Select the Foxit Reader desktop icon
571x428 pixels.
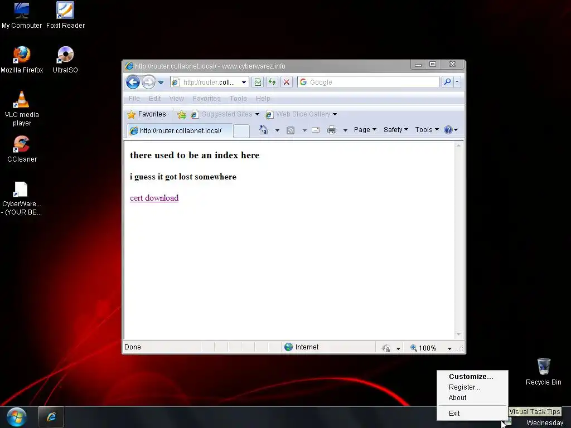65,15
